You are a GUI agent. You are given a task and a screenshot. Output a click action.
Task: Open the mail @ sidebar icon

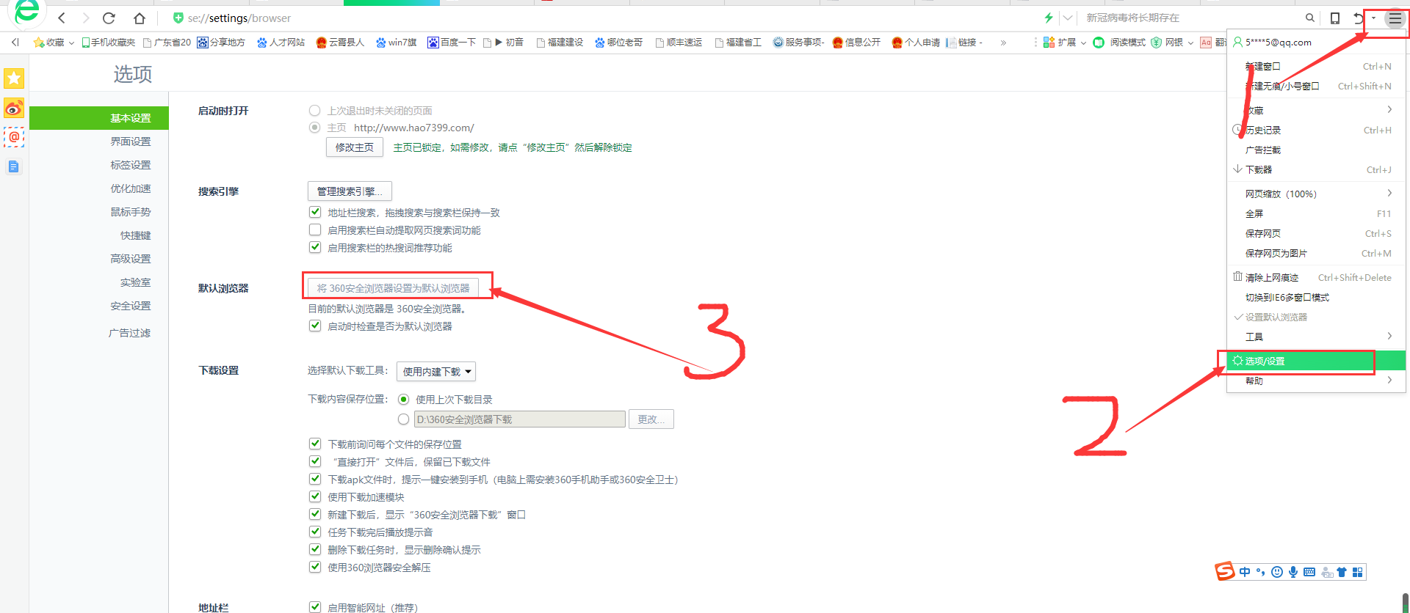pos(14,137)
